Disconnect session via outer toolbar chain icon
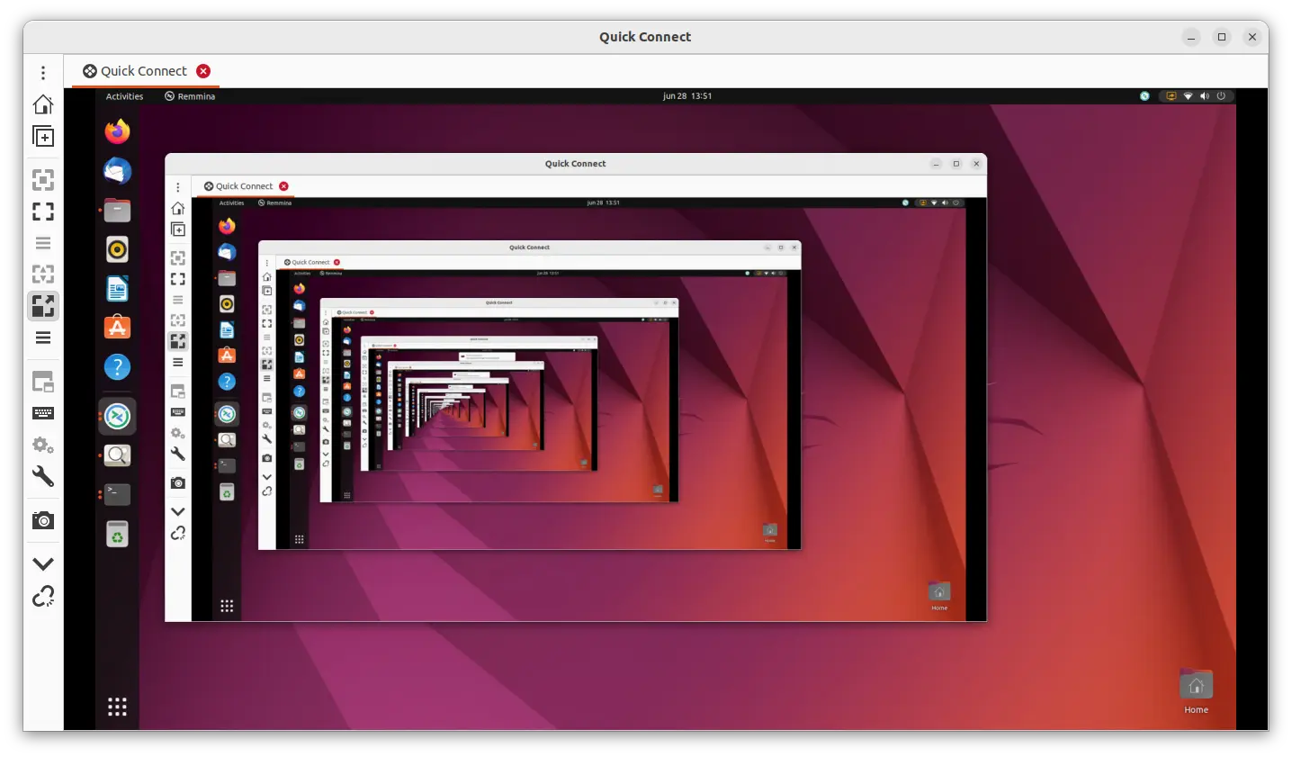 (43, 596)
